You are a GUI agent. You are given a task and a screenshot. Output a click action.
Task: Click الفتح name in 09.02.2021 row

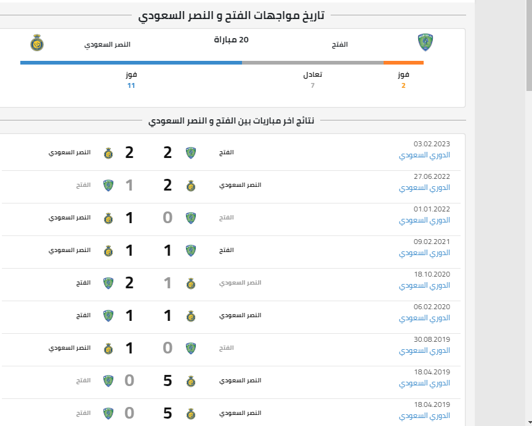pos(227,250)
